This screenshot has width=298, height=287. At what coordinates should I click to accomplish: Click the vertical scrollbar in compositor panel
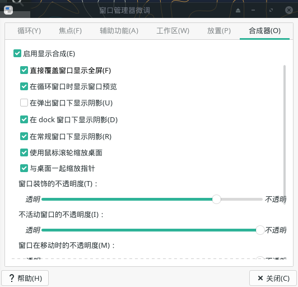click(285, 135)
